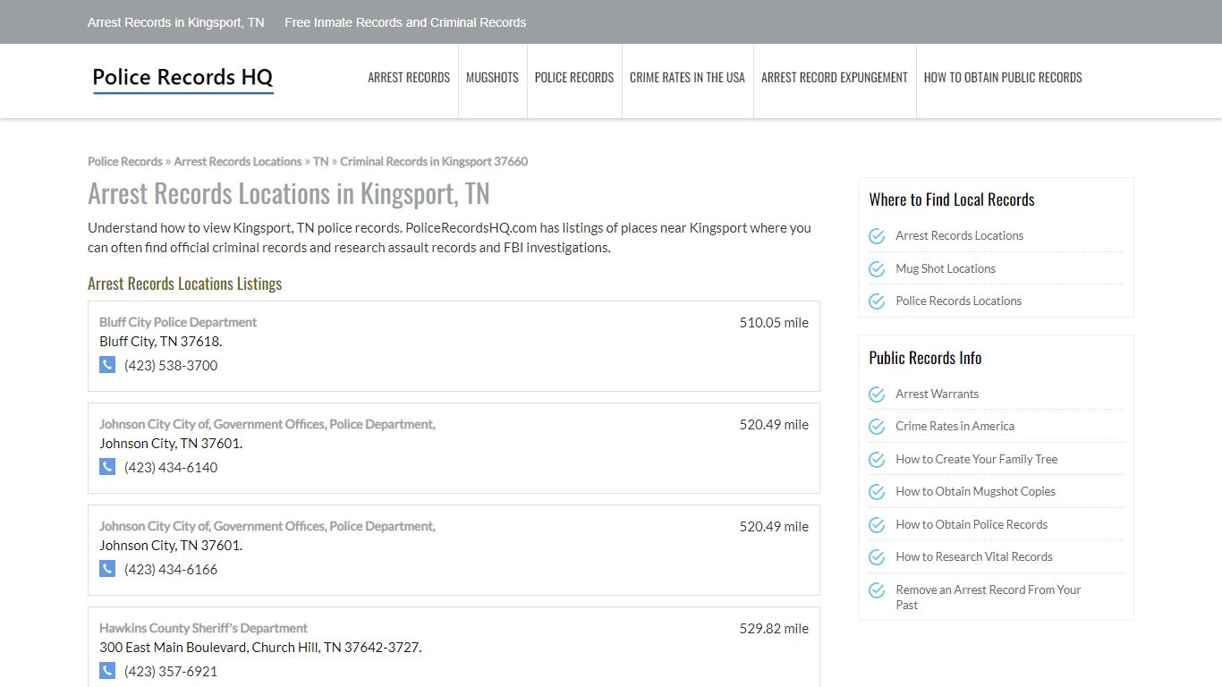Click checkmark icon next to Mug Shot Locations
The image size is (1222, 687).
tap(877, 269)
